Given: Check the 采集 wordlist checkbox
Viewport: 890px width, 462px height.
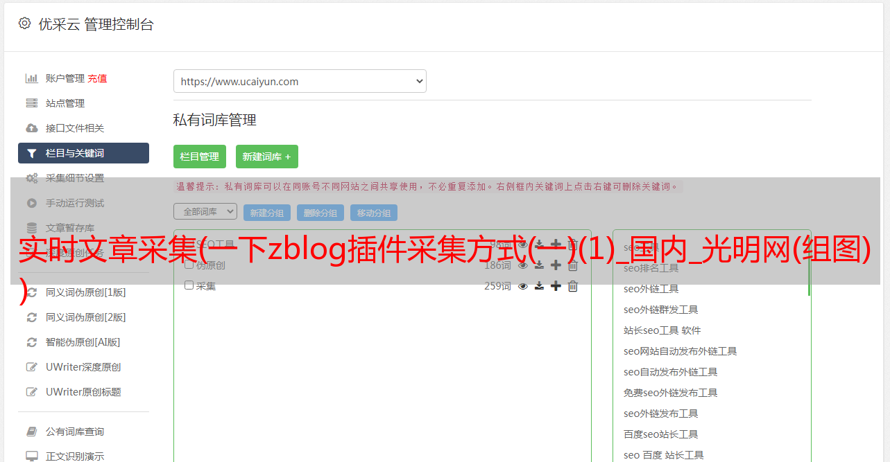Looking at the screenshot, I should pos(189,285).
